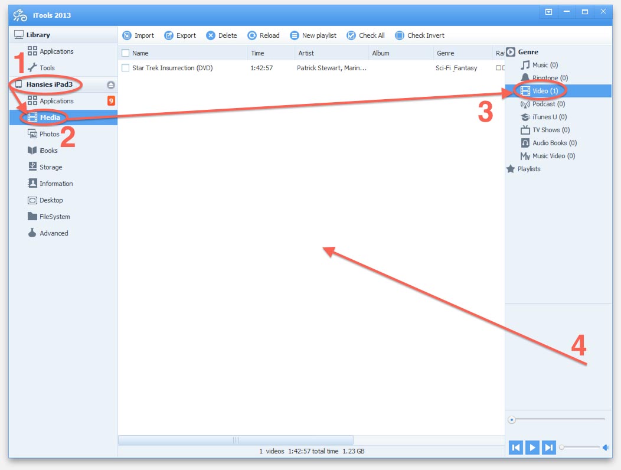Open the title bar dropdown menu button

tap(548, 12)
